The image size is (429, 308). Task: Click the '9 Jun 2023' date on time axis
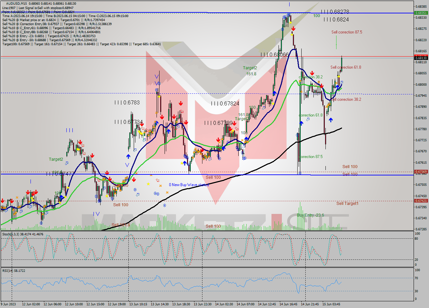coord(9,304)
